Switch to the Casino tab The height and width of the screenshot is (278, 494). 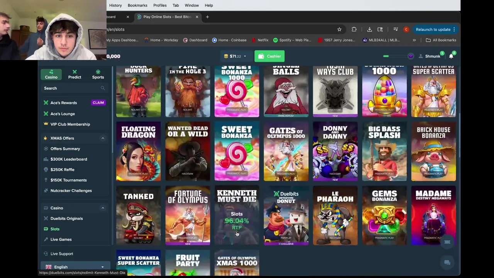(51, 75)
